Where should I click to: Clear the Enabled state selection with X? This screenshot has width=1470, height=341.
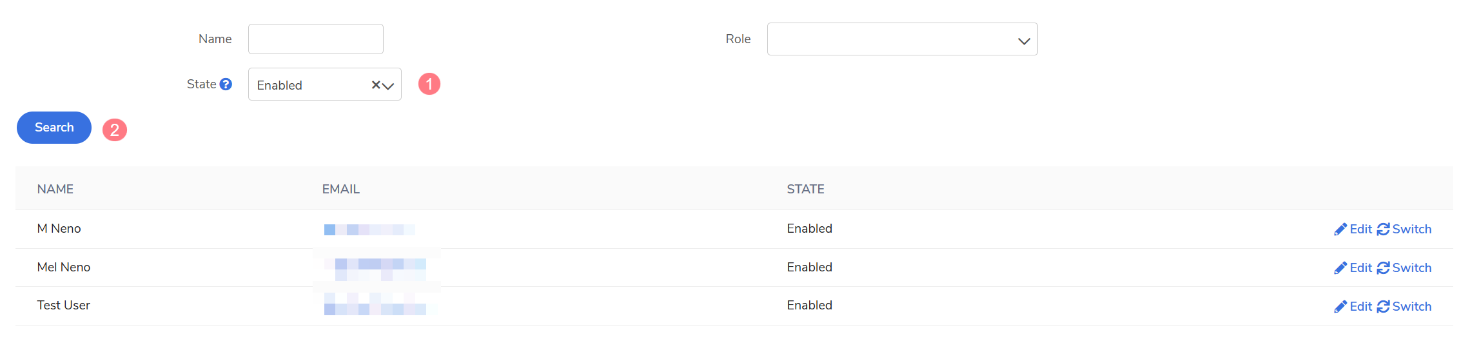(376, 84)
